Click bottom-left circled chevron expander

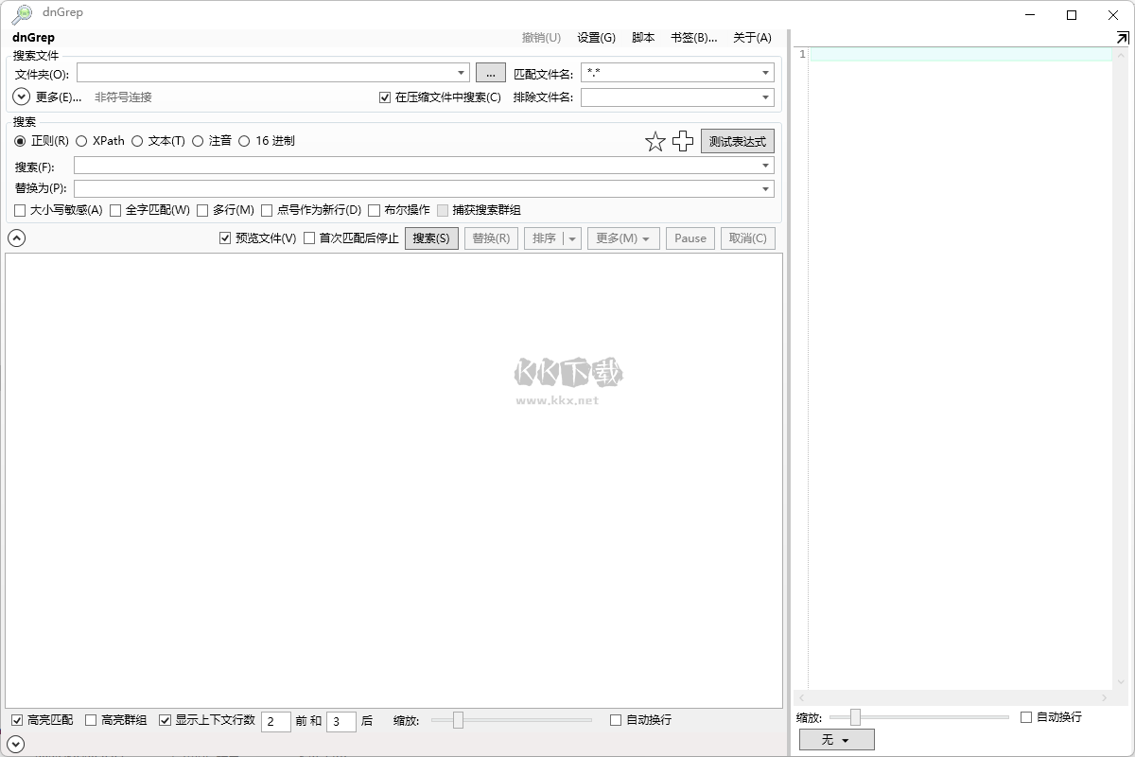coord(16,745)
